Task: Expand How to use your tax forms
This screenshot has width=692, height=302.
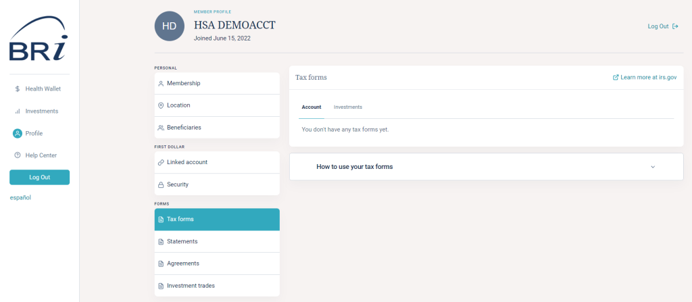Action: [354, 167]
